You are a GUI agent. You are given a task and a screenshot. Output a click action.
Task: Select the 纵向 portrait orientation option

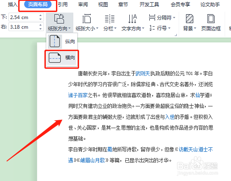pyautogui.click(x=62, y=41)
